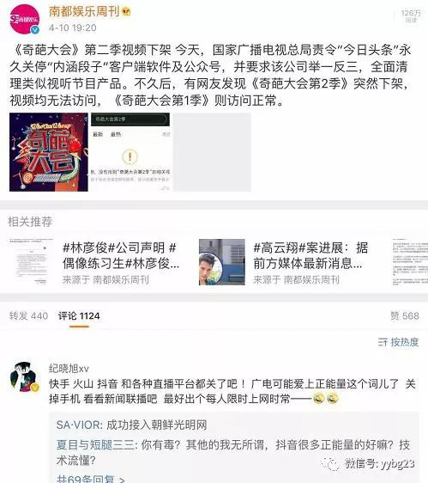Open the sort-by-heat icon 按热度
This screenshot has width=428, height=483.
pyautogui.click(x=383, y=342)
